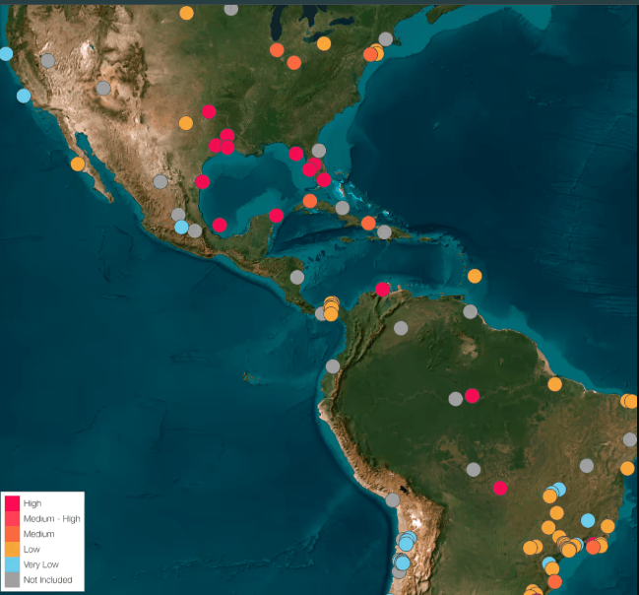Select the red marker on the Bay of Campeche coast
The image size is (639, 595).
[x=220, y=225]
